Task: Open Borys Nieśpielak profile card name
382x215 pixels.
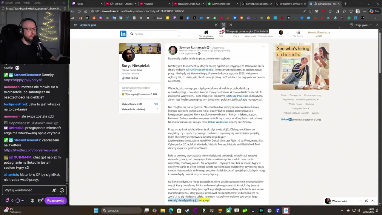Action: tap(136, 65)
